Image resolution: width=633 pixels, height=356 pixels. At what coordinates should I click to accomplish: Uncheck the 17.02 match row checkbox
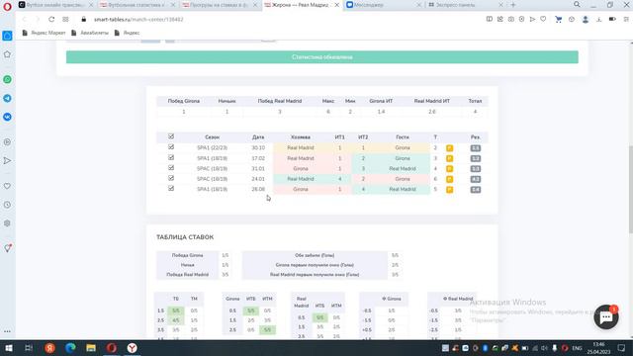[171, 157]
